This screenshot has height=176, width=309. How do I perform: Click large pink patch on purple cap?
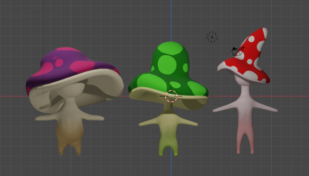(82, 66)
